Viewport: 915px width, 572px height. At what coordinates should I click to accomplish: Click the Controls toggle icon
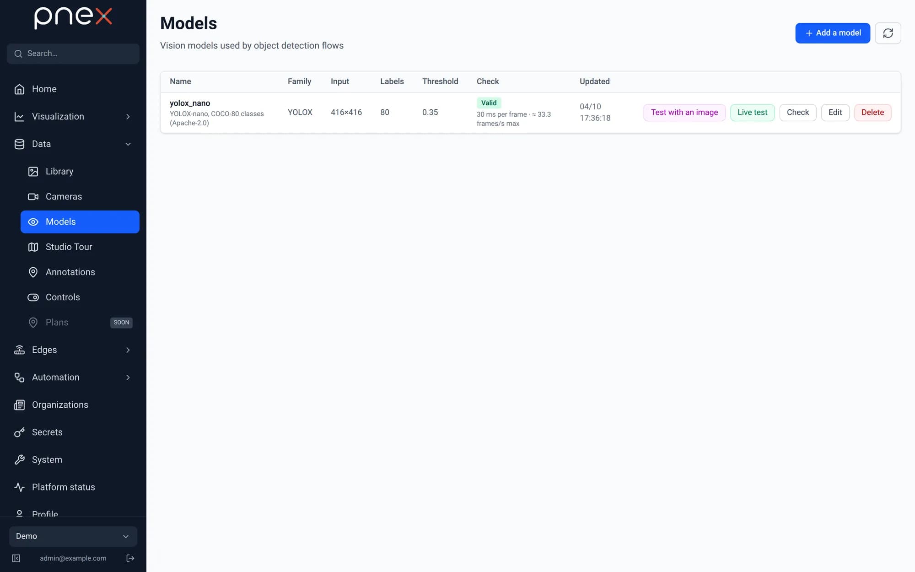pyautogui.click(x=33, y=297)
